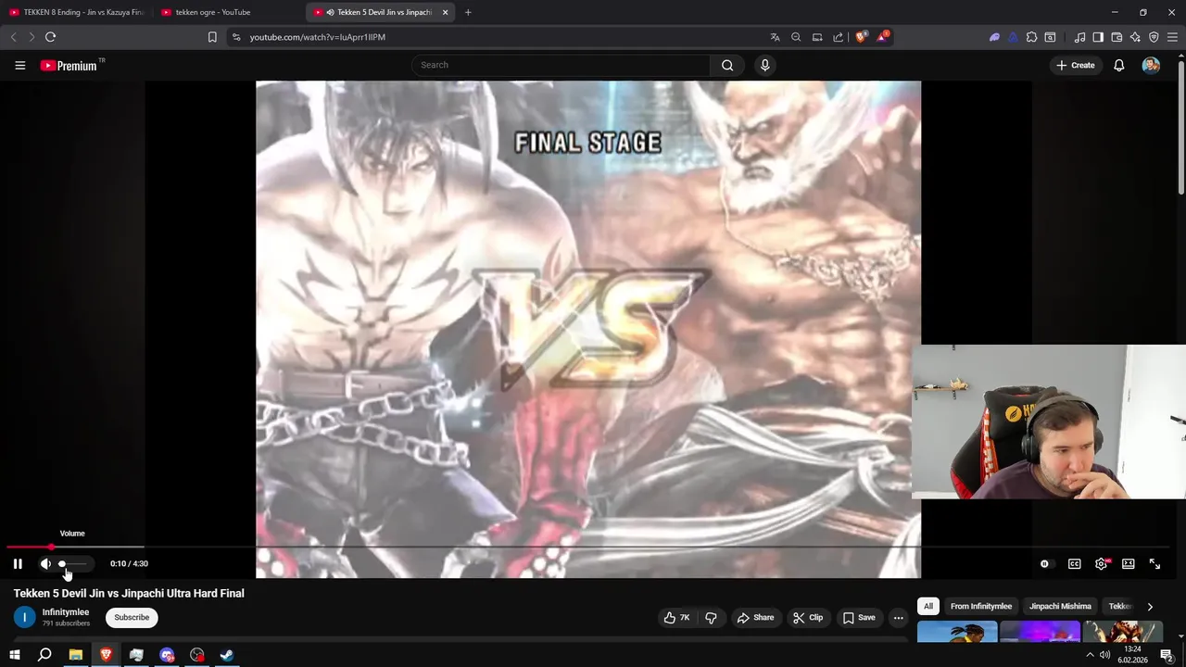Open Leo AI sparkle icon

[x=1135, y=37]
